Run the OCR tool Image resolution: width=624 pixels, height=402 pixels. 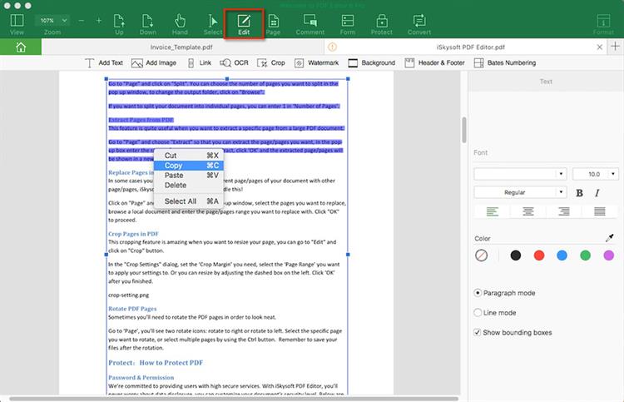point(234,63)
